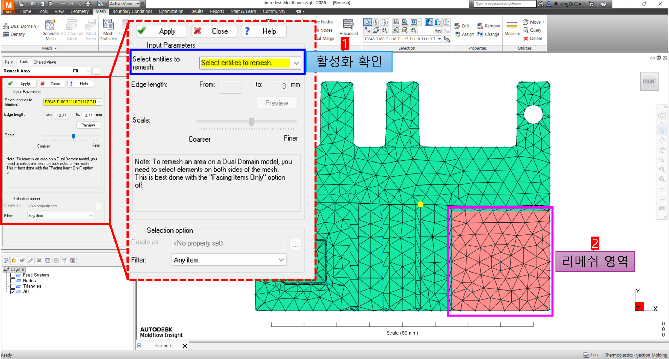The image size is (669, 359).
Task: Click the Edge length to field
Action: click(88, 115)
